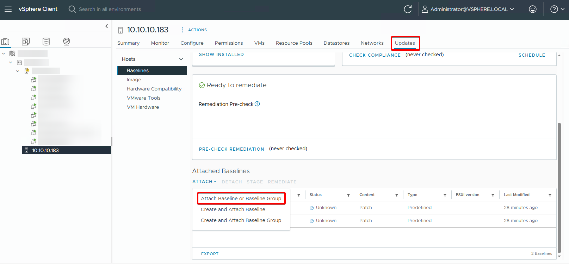This screenshot has height=264, width=569.
Task: Filter the Last Modified column
Action: point(550,195)
